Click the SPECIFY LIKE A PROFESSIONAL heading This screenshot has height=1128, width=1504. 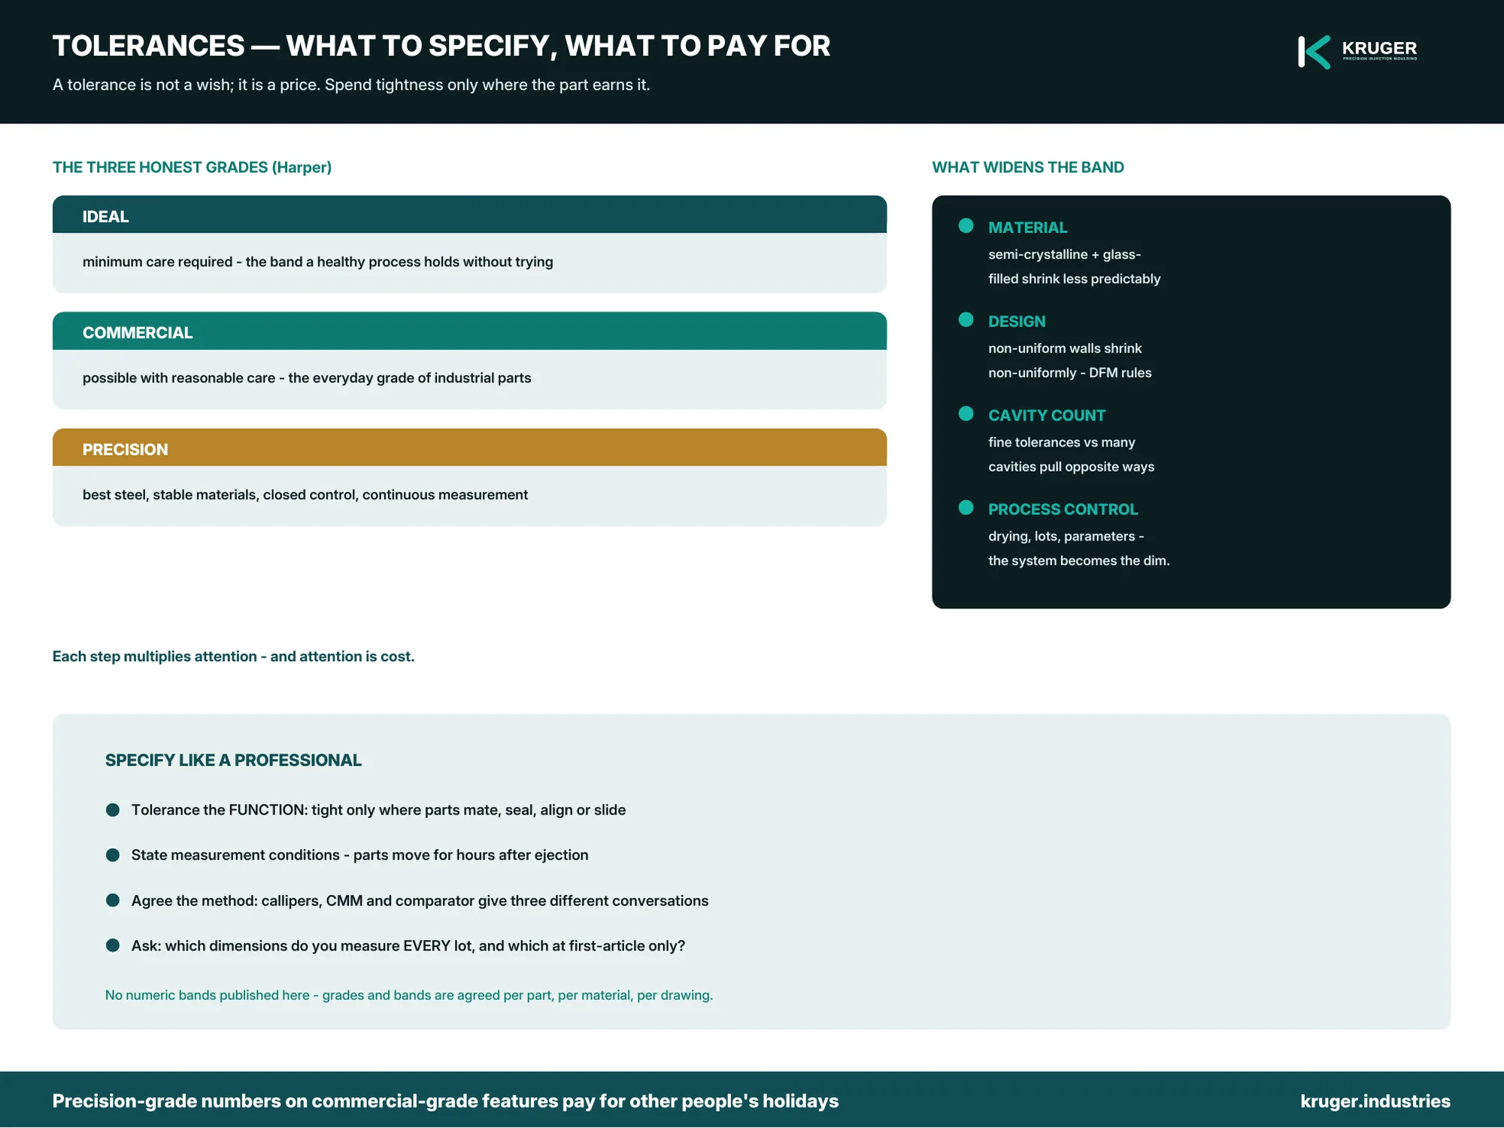(x=233, y=760)
